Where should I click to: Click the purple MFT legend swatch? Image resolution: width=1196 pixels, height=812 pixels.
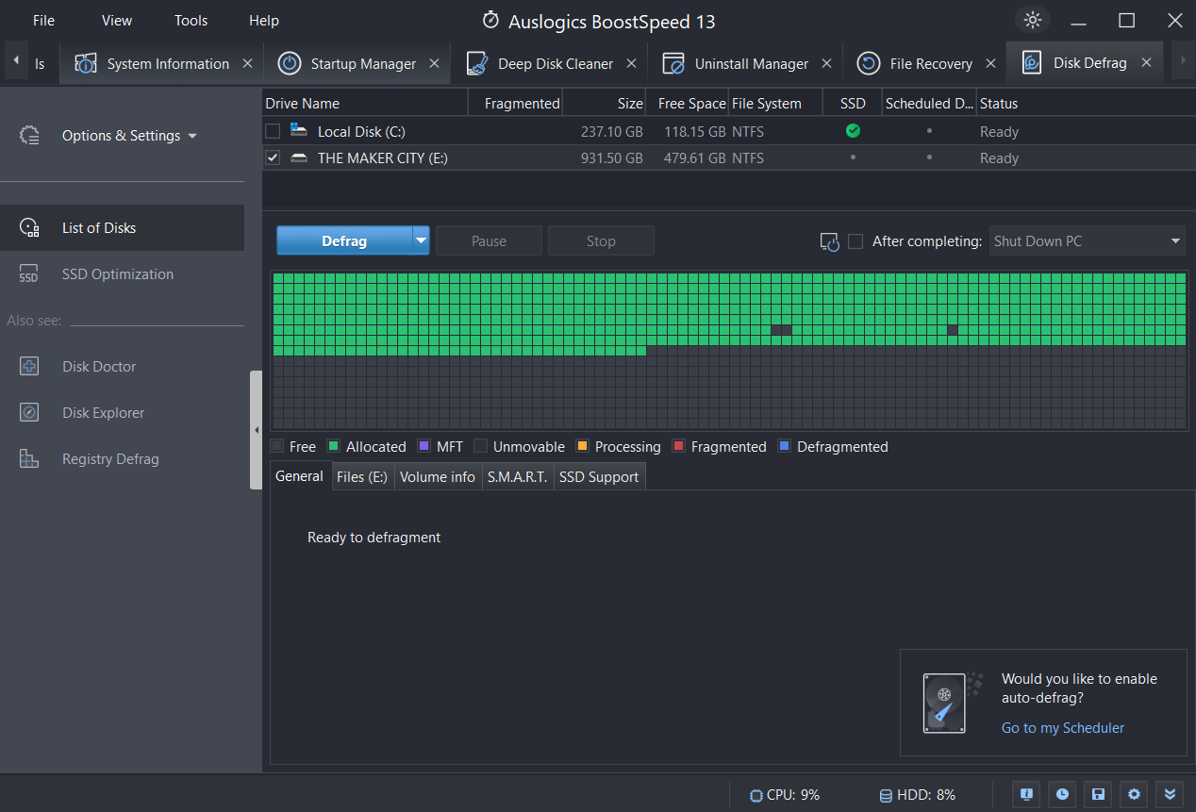pyautogui.click(x=424, y=446)
